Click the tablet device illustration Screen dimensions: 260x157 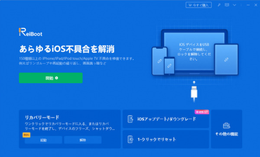226,59
